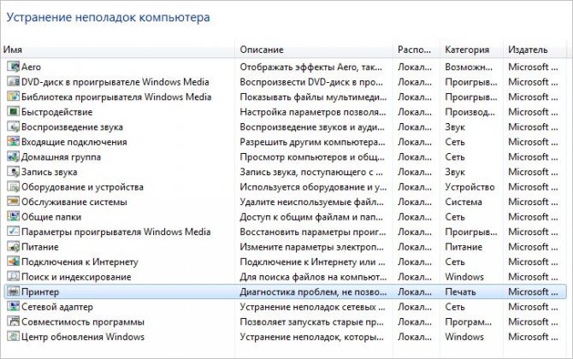Click description 'Измените параметры электроп...'
This screenshot has height=359, width=573.
[311, 247]
